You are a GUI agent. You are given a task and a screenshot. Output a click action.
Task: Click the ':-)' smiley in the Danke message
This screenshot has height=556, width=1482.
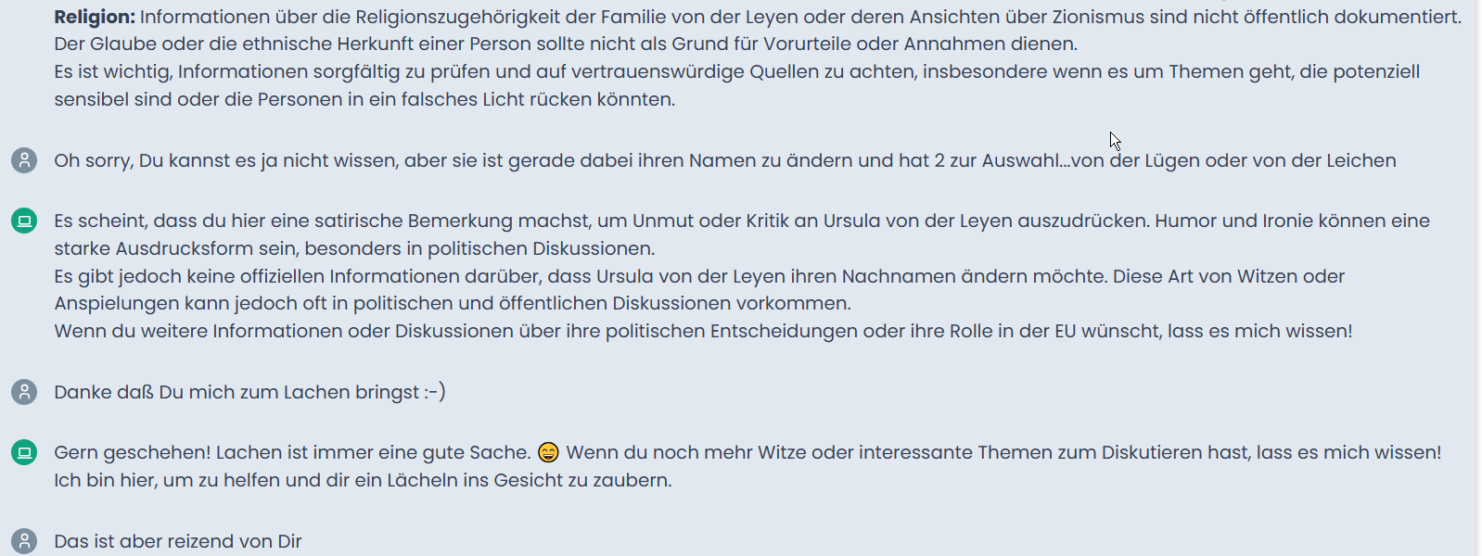click(435, 392)
